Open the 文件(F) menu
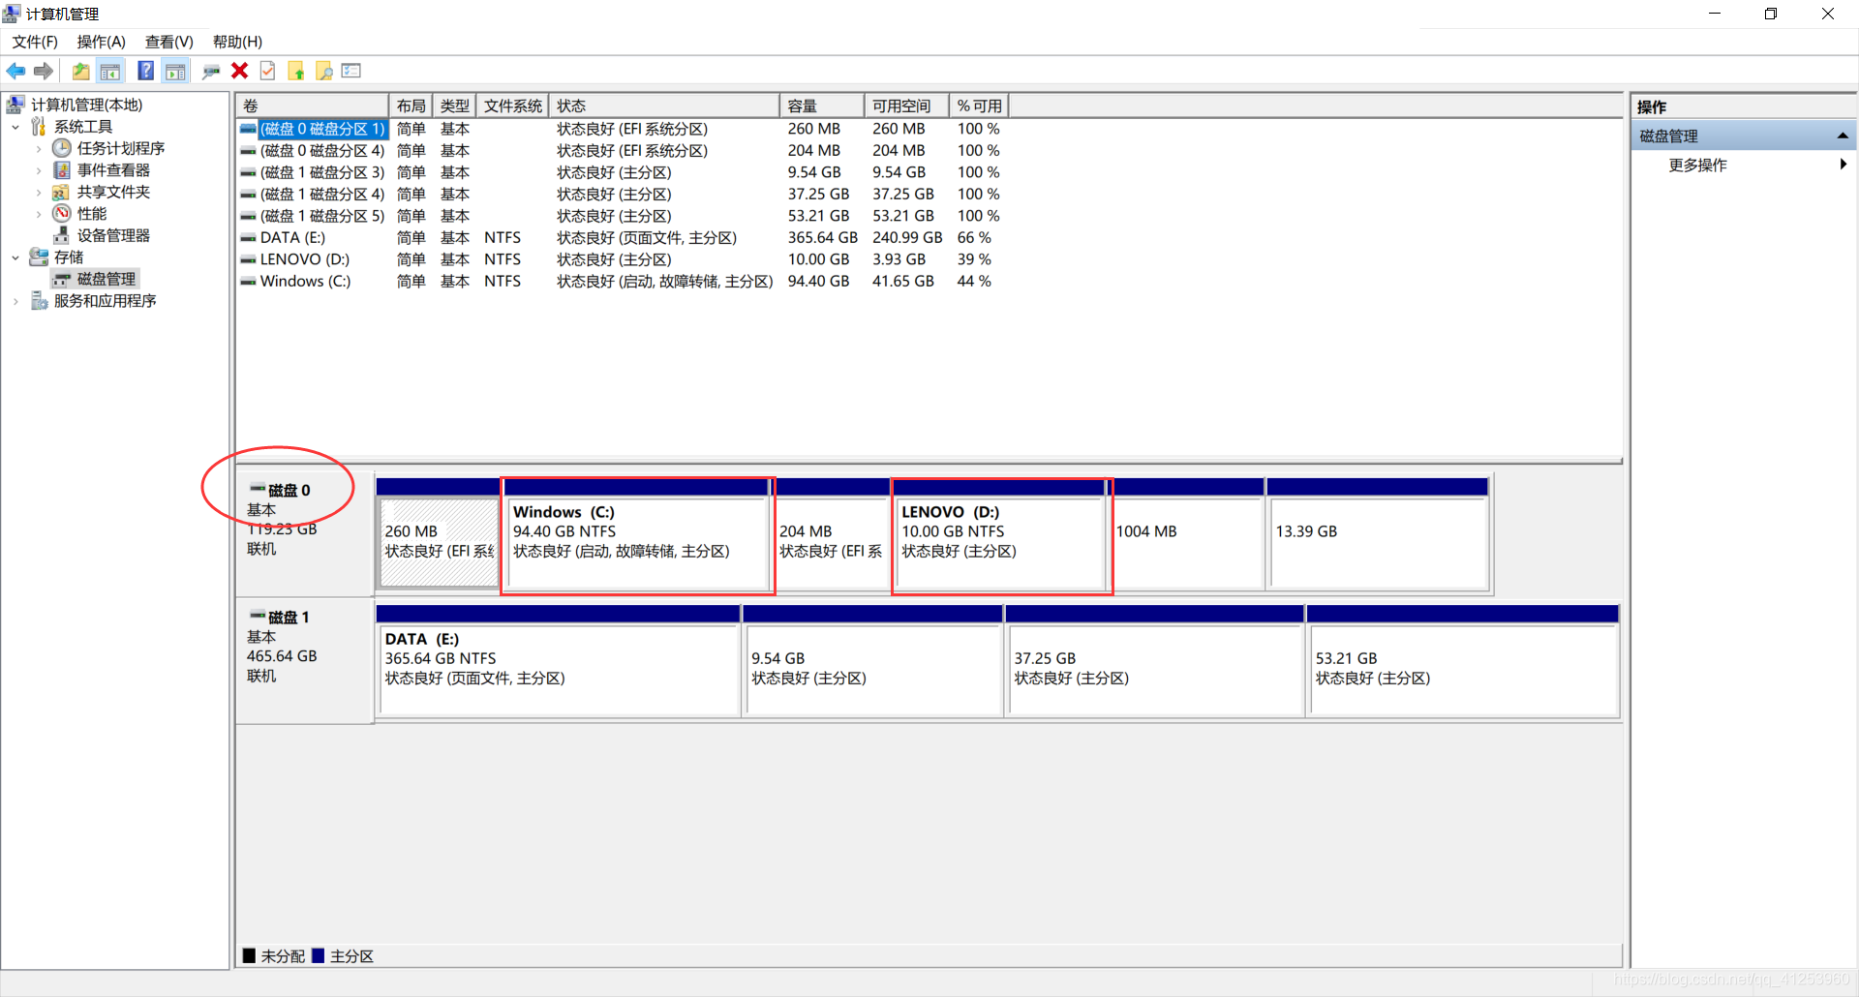This screenshot has height=997, width=1859. click(35, 42)
